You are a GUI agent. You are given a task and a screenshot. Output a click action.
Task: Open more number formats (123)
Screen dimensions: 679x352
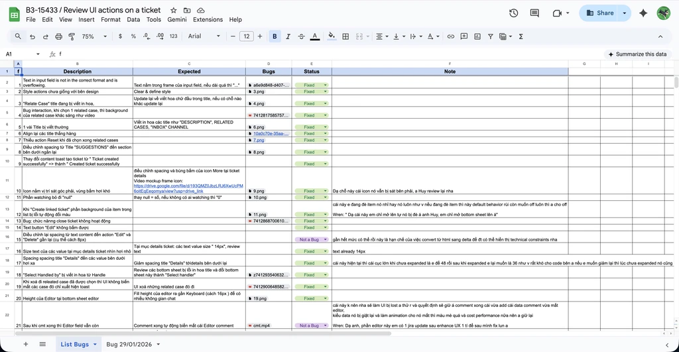pos(174,36)
